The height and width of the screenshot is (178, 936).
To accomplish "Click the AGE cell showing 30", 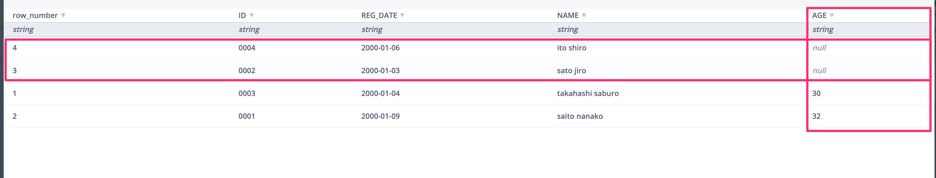I will click(816, 93).
